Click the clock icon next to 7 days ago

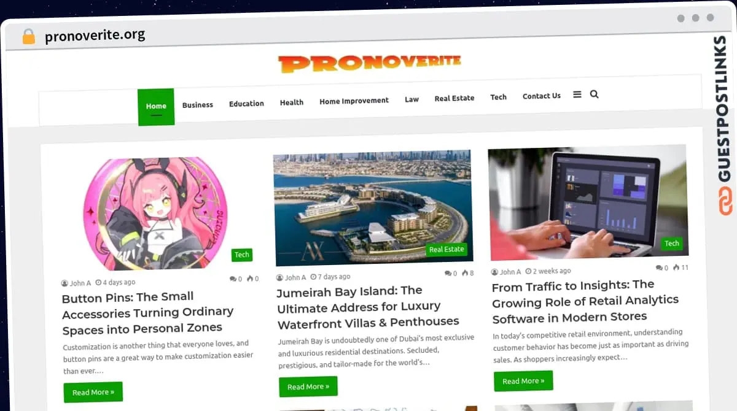[x=313, y=277]
